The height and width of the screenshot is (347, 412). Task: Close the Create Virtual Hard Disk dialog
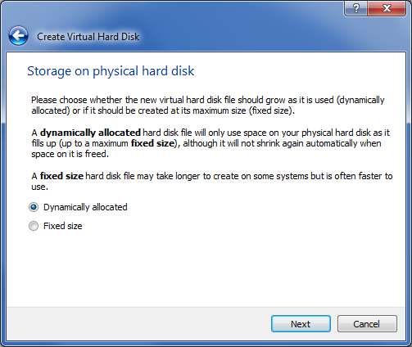387,8
